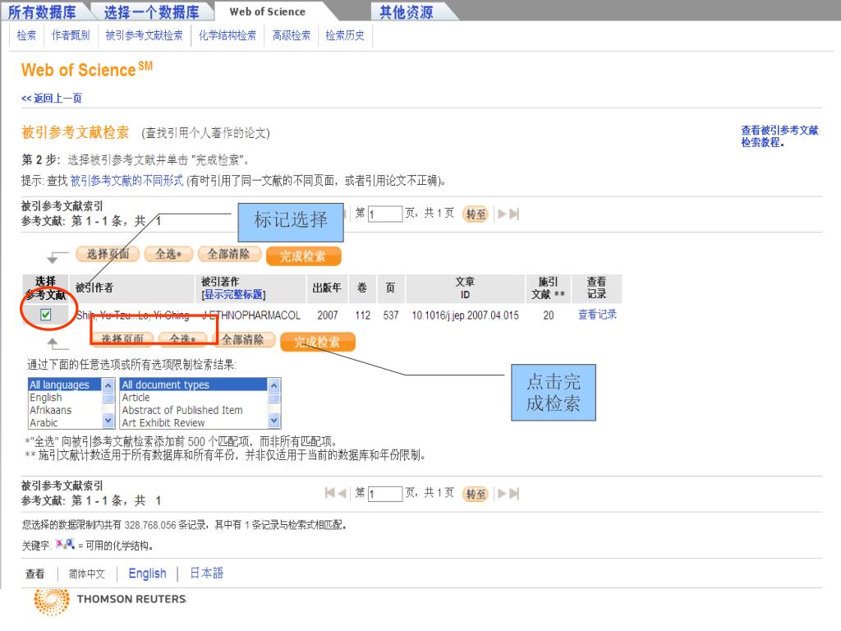Select Arabic in language list
Viewport: 841px width, 631px height.
click(64, 423)
